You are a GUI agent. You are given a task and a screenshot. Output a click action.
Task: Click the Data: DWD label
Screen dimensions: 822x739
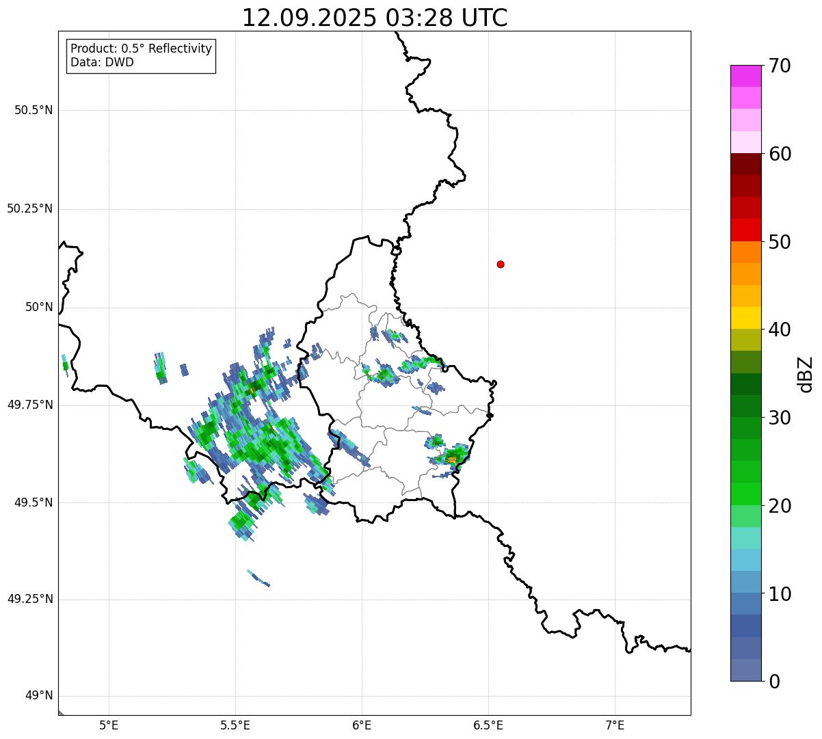click(102, 62)
